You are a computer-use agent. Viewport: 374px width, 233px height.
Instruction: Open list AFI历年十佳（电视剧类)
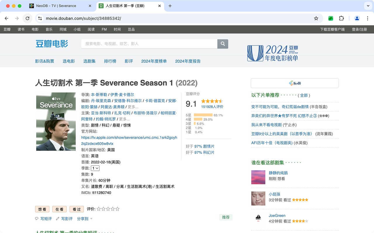pyautogui.click(x=272, y=143)
